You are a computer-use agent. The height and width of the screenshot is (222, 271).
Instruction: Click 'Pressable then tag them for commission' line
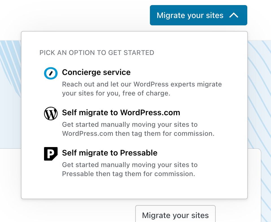click(128, 174)
